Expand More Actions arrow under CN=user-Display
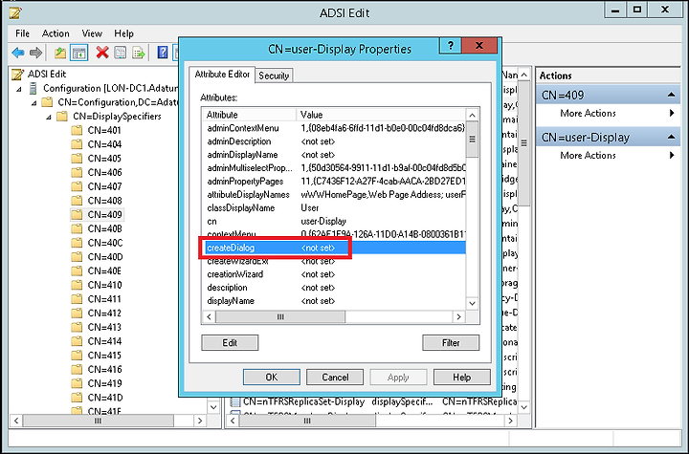The width and height of the screenshot is (689, 454). (672, 156)
